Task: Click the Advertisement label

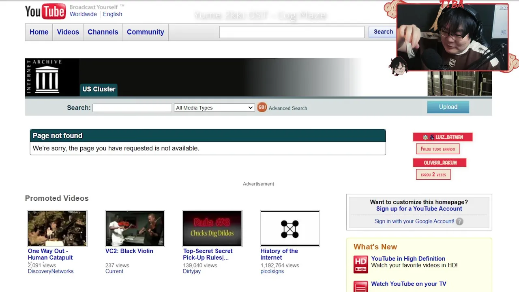Action: point(258,184)
